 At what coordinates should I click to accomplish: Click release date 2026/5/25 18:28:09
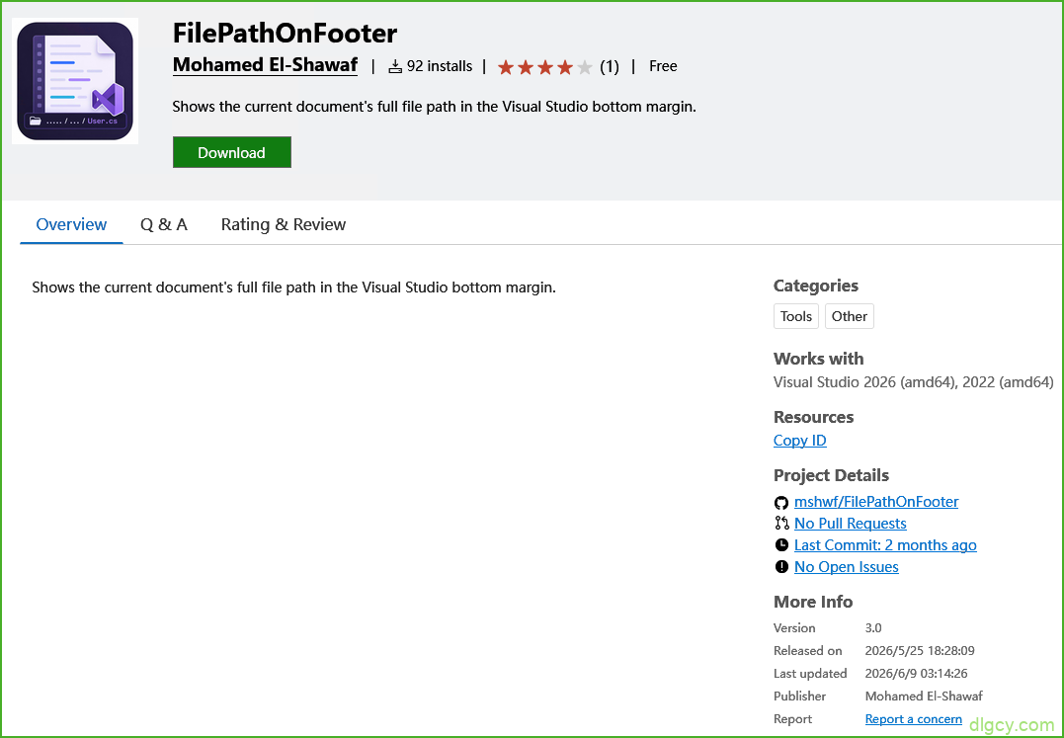(x=920, y=651)
